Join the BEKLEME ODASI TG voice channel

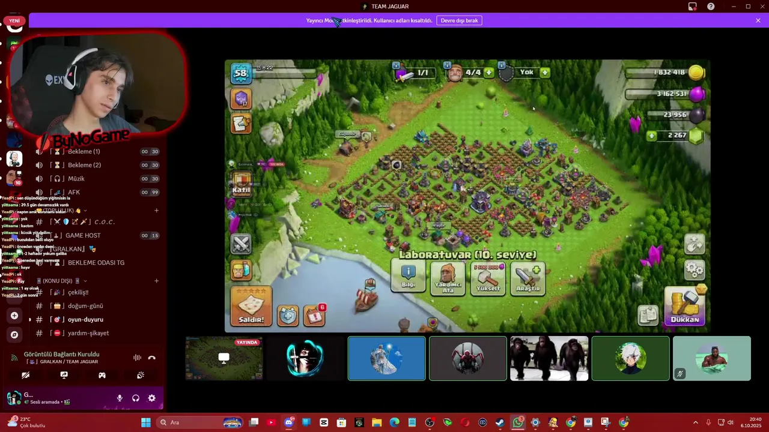(x=97, y=262)
